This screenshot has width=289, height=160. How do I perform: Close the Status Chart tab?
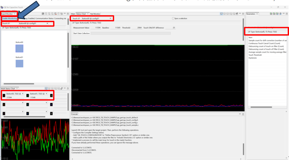point(88,14)
